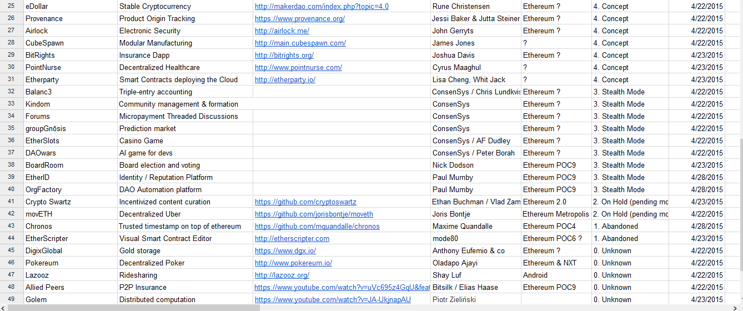Select the Casino Game cell

click(185, 141)
